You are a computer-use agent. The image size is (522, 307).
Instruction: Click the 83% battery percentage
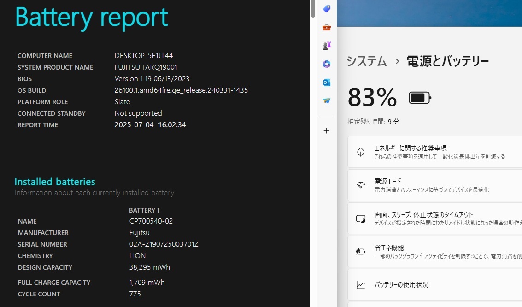click(x=372, y=98)
